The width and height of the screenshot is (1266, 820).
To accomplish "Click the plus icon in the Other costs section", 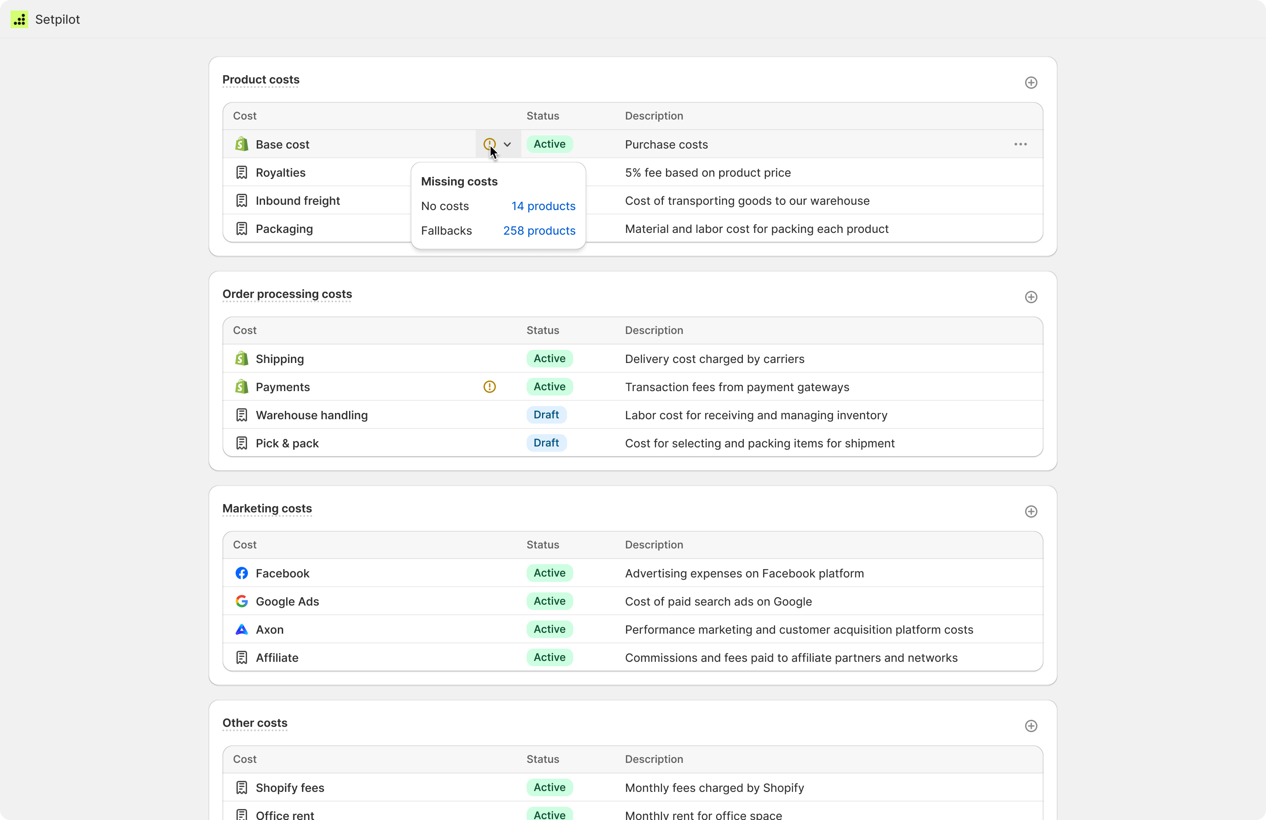I will pyautogui.click(x=1031, y=726).
